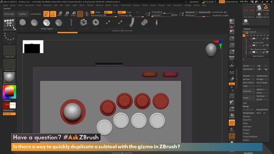Click the orange material sphere mode icon
274x154 pixels.
[x=80, y=14]
